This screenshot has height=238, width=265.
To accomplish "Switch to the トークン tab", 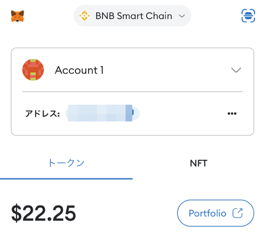I will (66, 163).
